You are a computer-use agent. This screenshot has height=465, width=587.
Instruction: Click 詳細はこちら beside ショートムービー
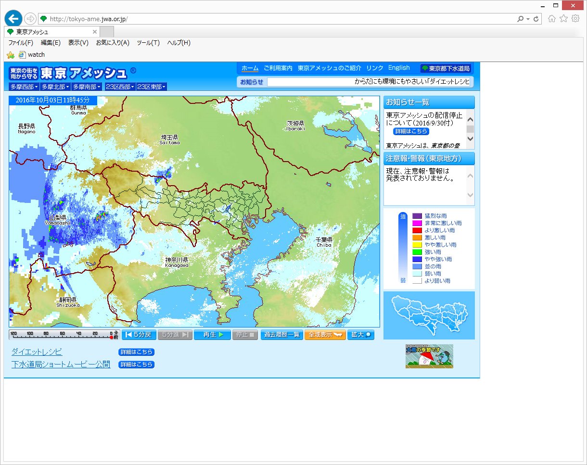[136, 364]
